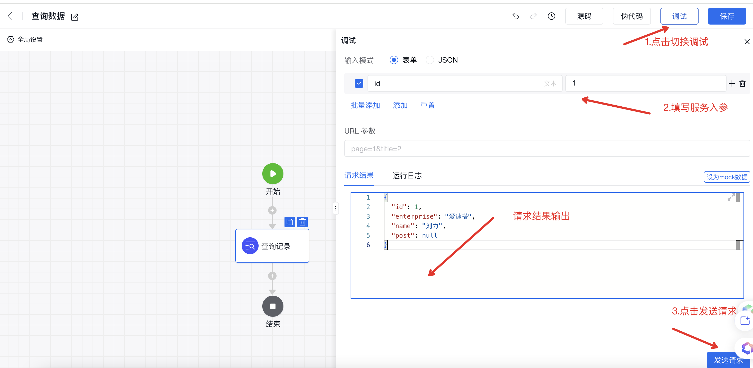Select the 查询记录 node
The image size is (753, 368).
[272, 246]
